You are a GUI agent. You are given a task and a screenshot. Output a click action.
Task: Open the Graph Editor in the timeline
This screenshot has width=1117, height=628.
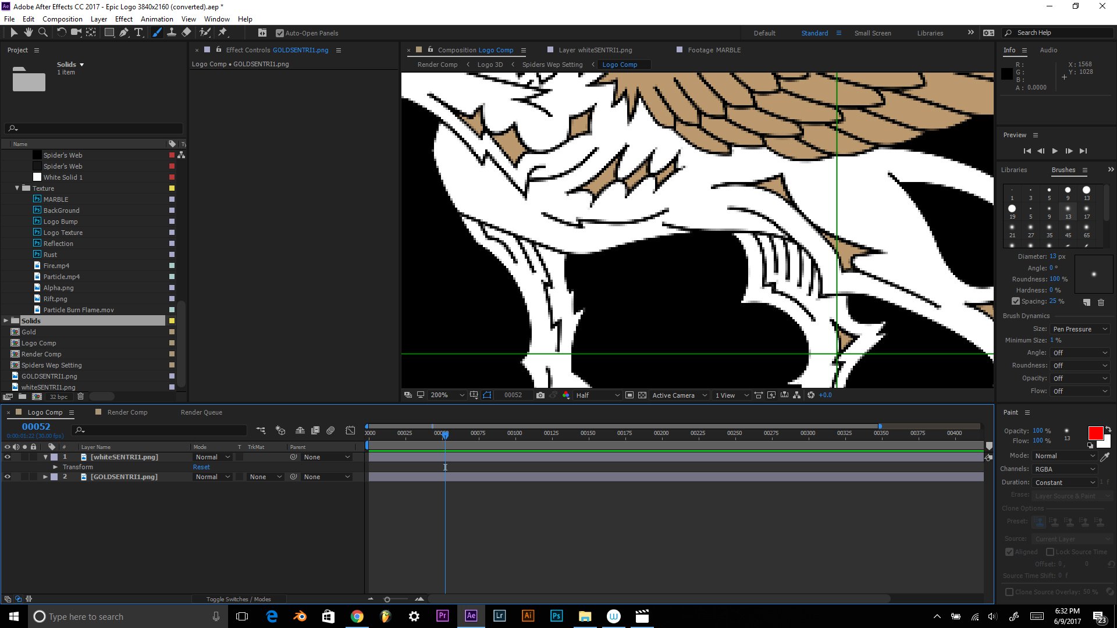[x=350, y=430]
